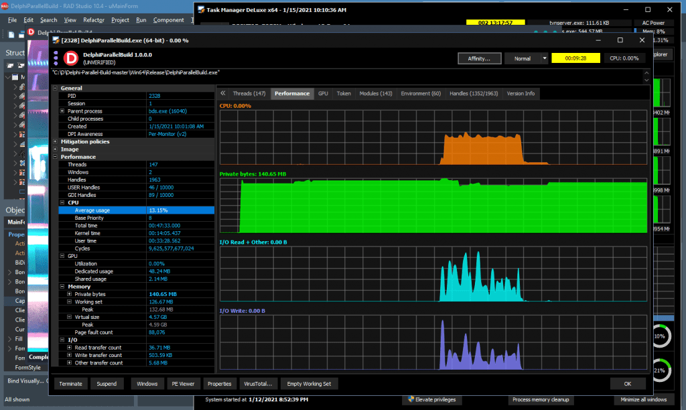Open the Environment (60) tab
The width and height of the screenshot is (686, 410).
click(x=421, y=94)
